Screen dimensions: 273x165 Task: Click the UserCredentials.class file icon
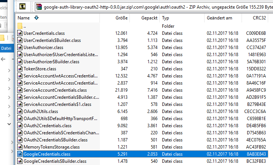pyautogui.click(x=20, y=33)
